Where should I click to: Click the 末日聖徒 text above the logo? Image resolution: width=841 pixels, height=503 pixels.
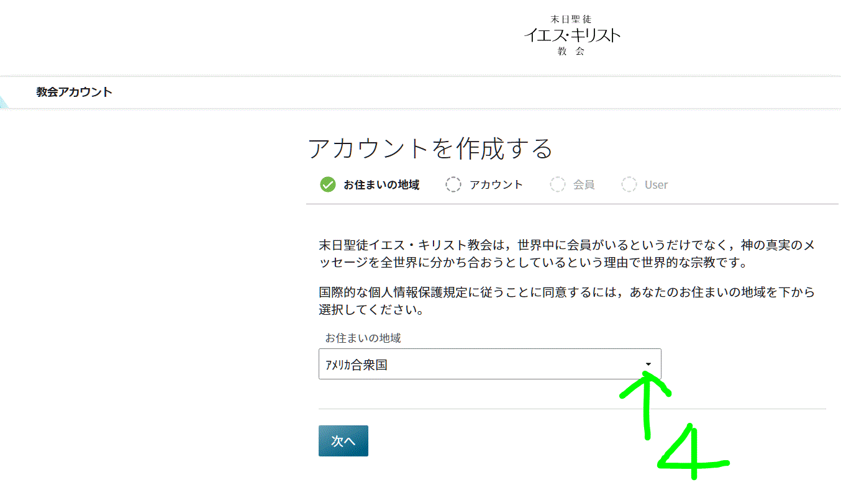tap(571, 19)
